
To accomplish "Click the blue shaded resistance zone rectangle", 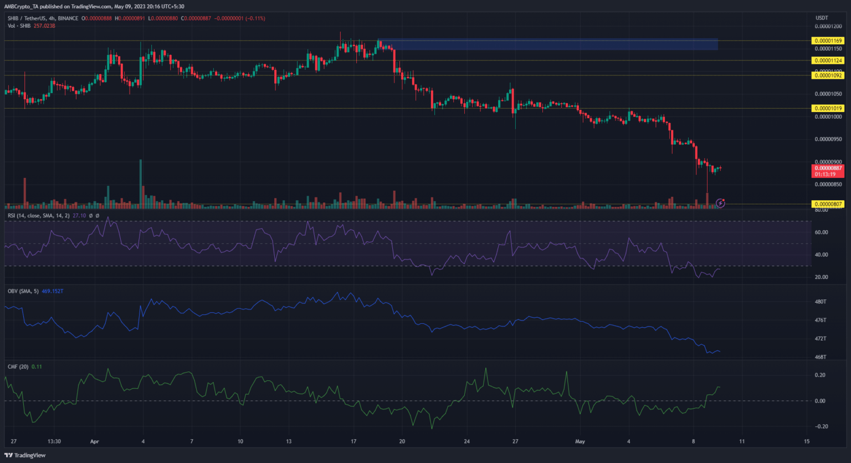I will pos(548,44).
